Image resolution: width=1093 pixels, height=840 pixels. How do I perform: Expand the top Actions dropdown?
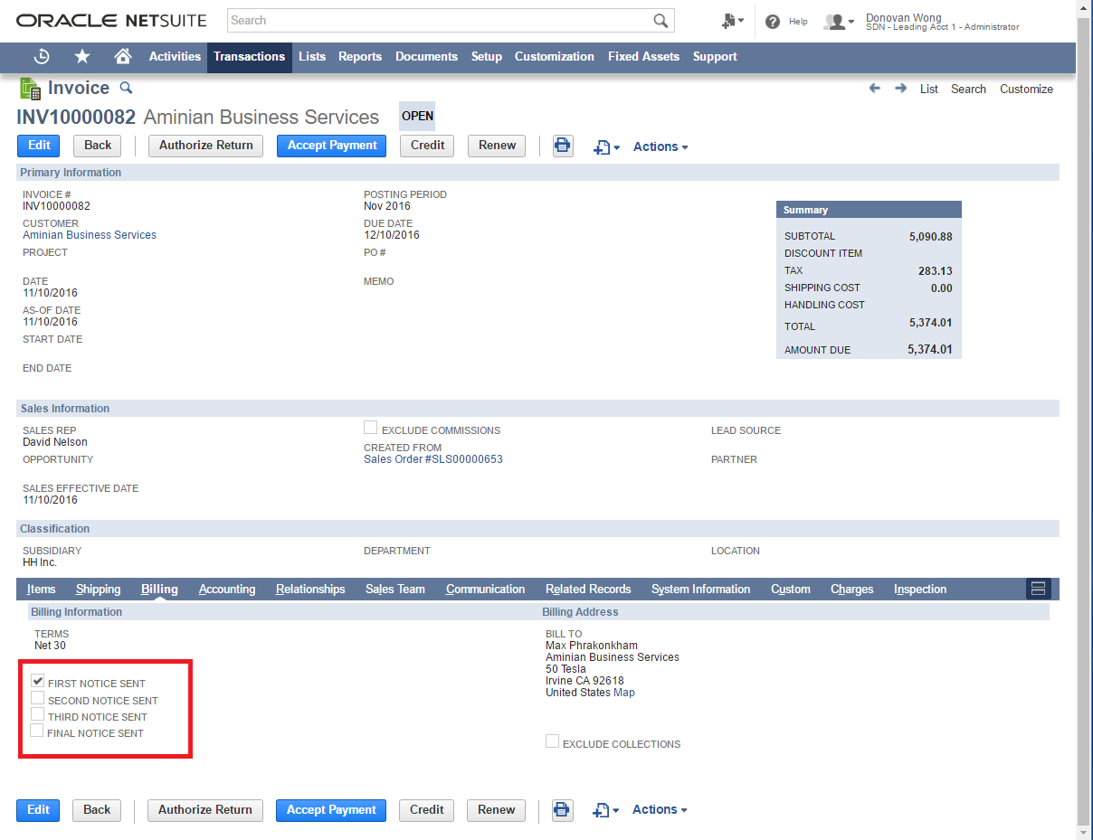click(661, 146)
